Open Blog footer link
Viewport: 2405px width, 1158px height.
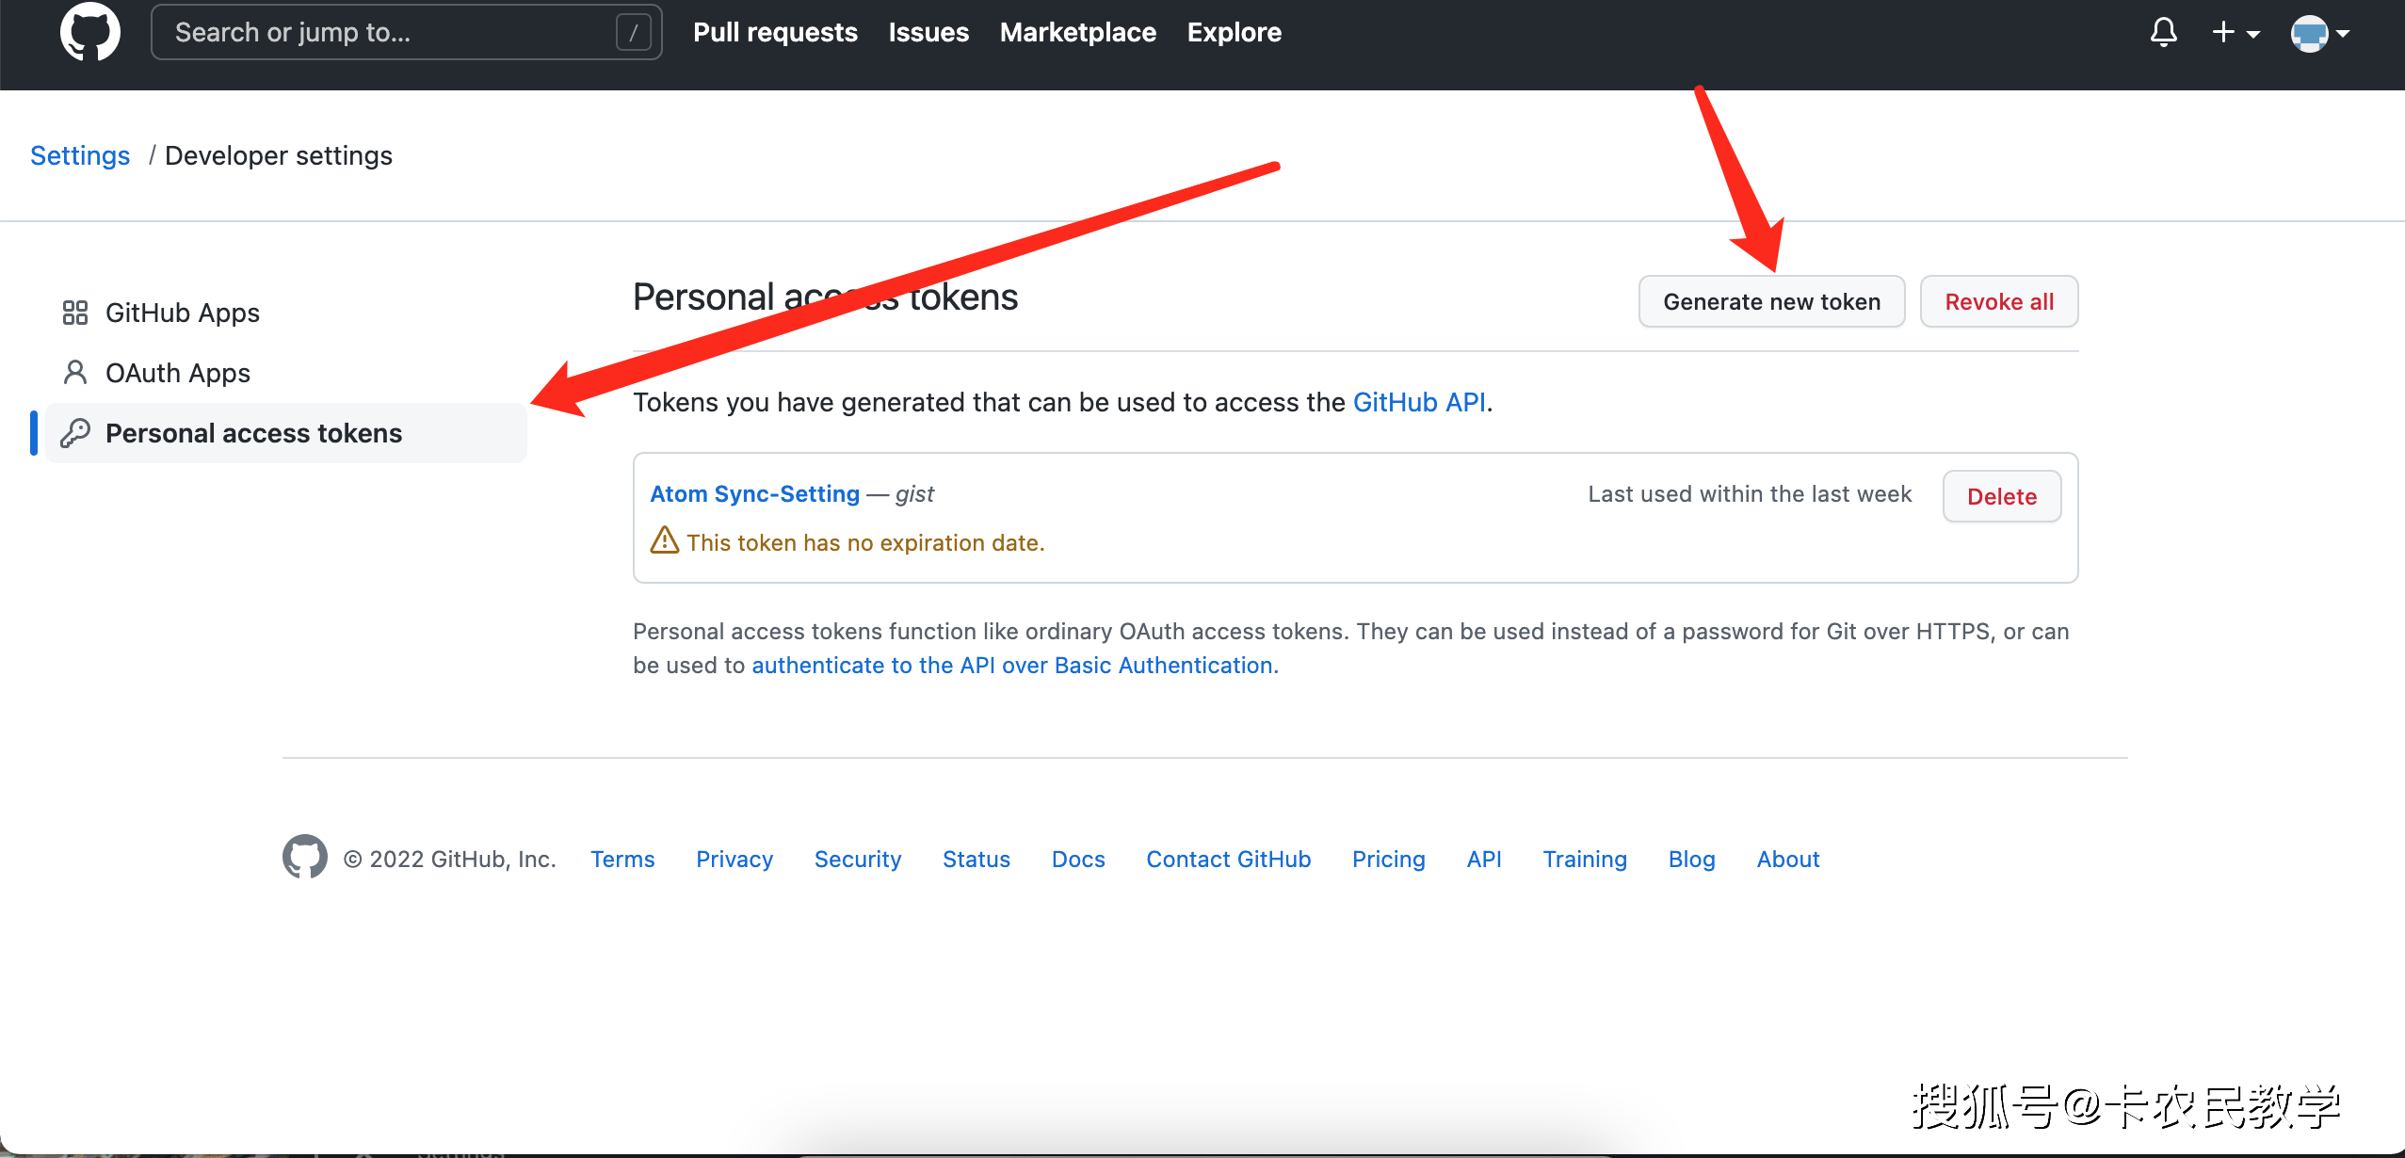pyautogui.click(x=1692, y=859)
